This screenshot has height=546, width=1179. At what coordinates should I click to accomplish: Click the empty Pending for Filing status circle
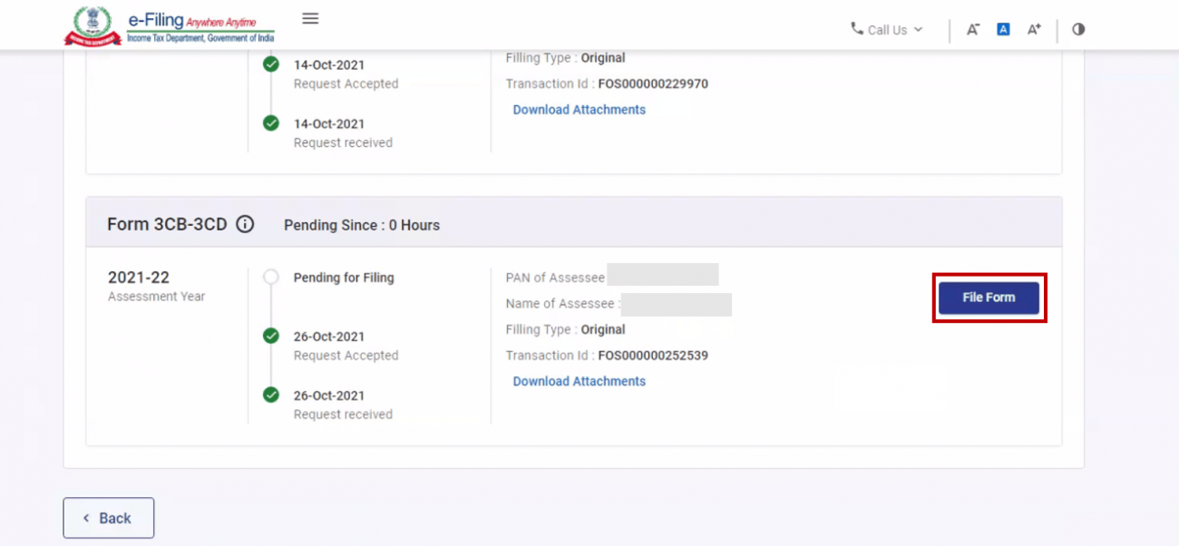pyautogui.click(x=270, y=278)
